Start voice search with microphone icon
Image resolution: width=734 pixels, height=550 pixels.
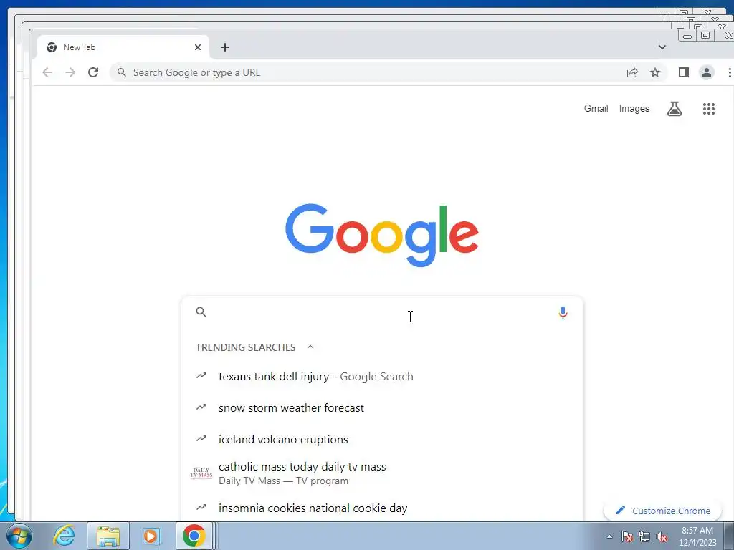coord(563,312)
